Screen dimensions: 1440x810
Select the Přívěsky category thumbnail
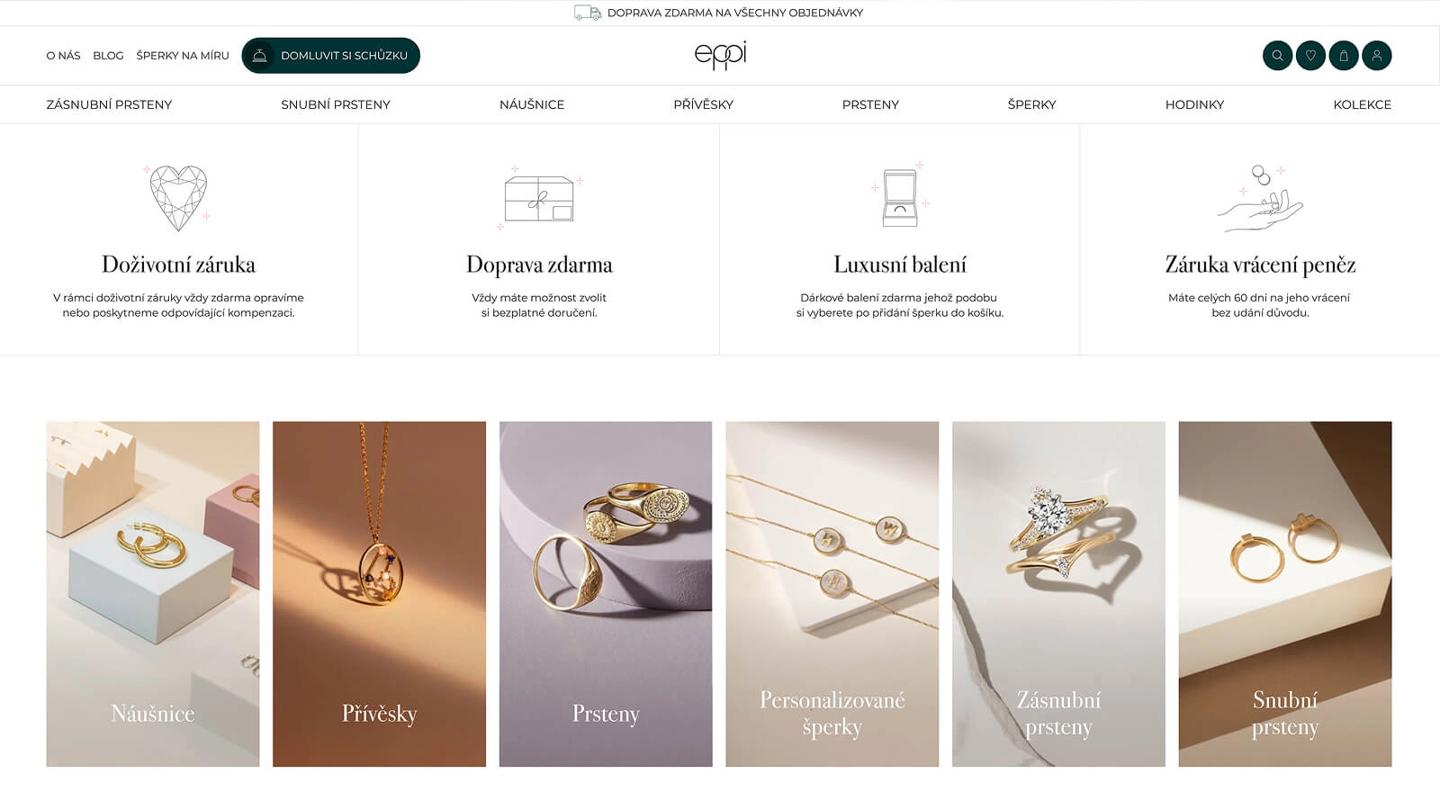(x=379, y=594)
